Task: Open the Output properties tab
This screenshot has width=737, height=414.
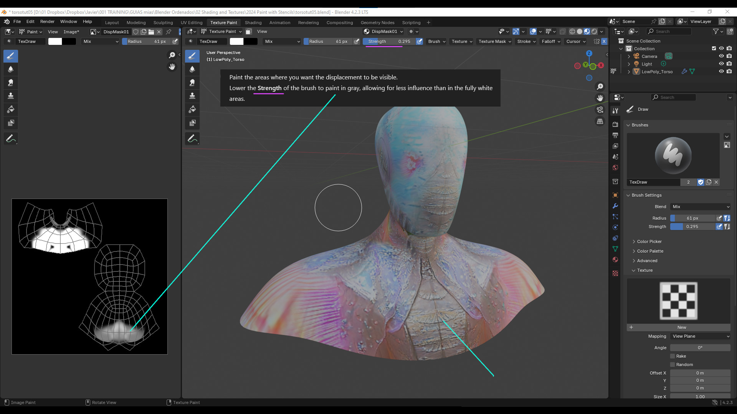Action: tap(615, 135)
